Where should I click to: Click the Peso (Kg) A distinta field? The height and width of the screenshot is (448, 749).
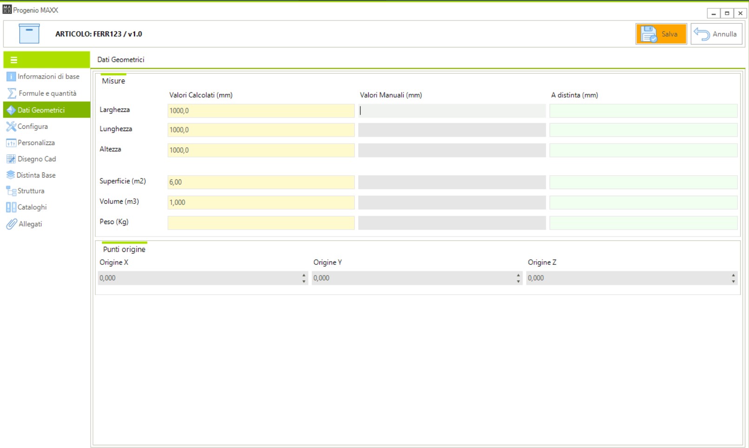(x=643, y=223)
